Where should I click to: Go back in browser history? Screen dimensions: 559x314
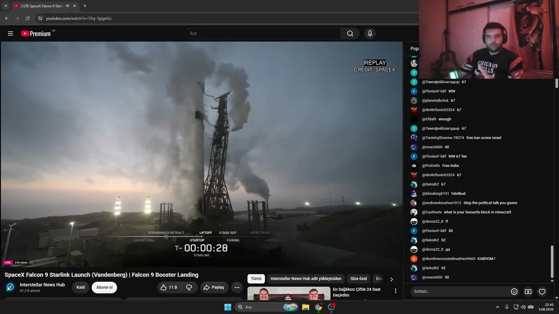pos(7,18)
